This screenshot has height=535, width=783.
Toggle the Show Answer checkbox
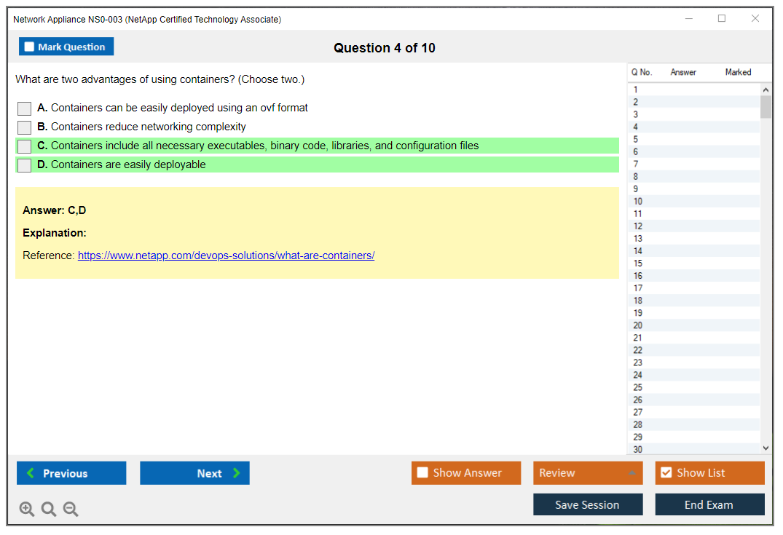pyautogui.click(x=423, y=473)
